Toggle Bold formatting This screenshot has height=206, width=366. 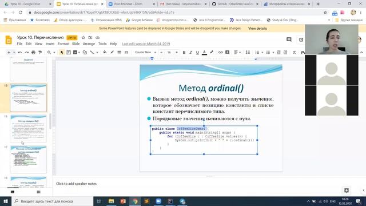[184, 52]
